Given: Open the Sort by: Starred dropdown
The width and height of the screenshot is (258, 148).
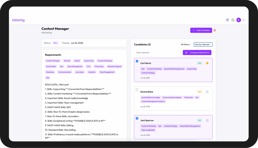Looking at the screenshot, I should 203,45.
